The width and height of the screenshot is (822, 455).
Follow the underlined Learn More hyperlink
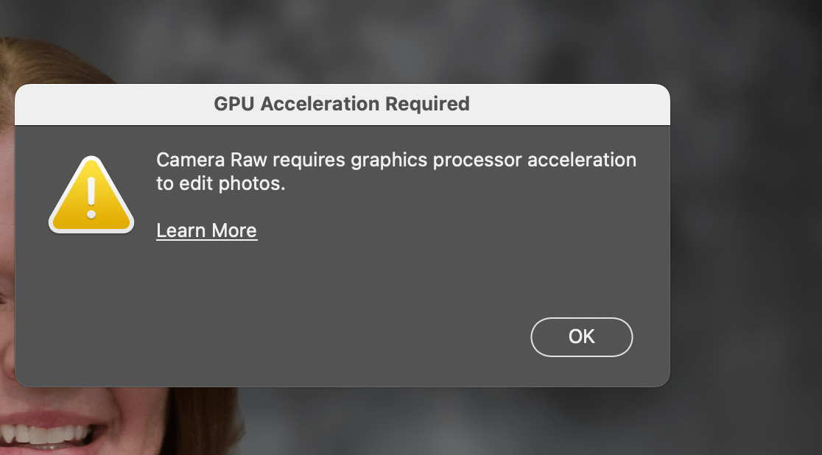[206, 230]
